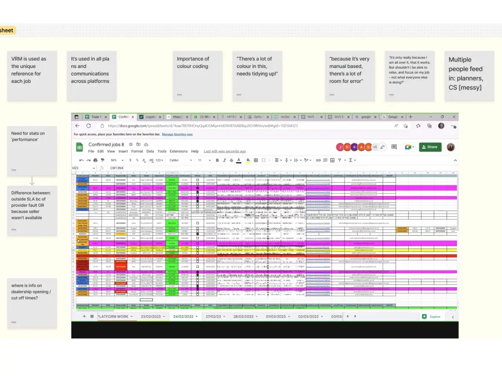Star the Confirmed jobs 8 document

(x=131, y=145)
